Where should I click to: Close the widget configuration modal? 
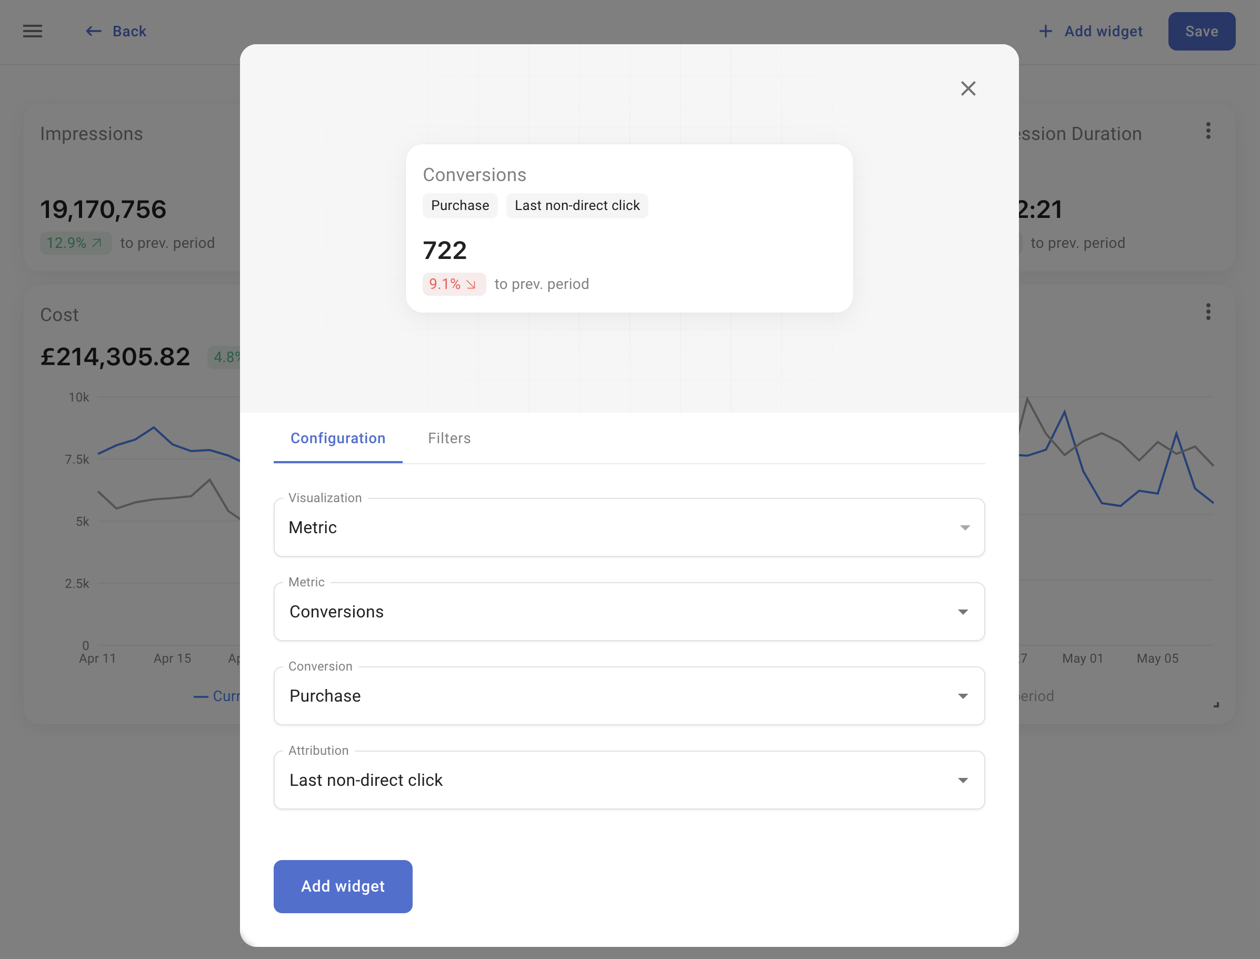point(968,88)
